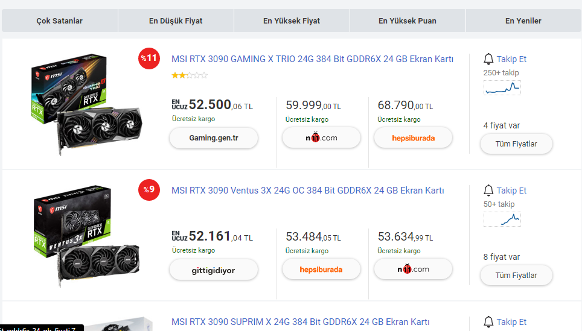Open MSI RTX 3090 Ventus 3X product link
Screen dimensions: 582x331
tap(308, 191)
